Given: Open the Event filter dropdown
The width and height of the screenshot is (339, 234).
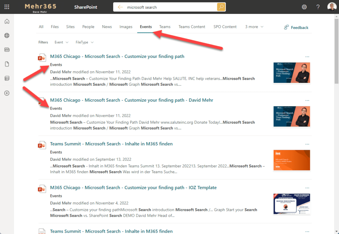Looking at the screenshot, I should tap(61, 42).
